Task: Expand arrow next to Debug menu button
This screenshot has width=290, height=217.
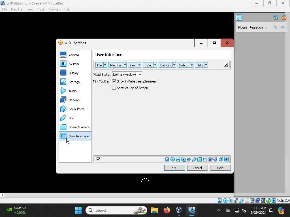Action: coord(191,65)
